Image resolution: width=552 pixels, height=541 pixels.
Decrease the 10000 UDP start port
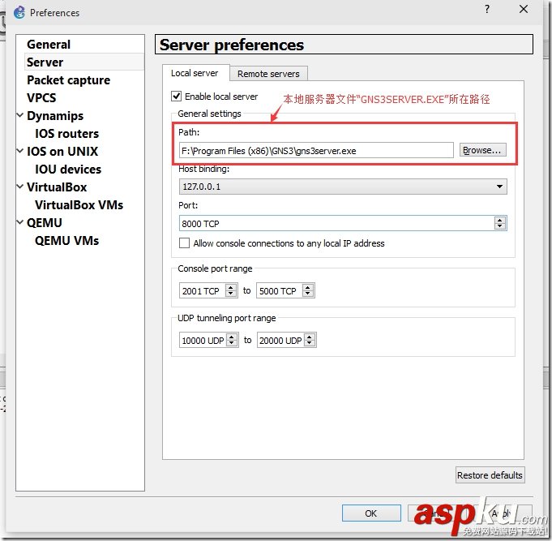tap(232, 343)
